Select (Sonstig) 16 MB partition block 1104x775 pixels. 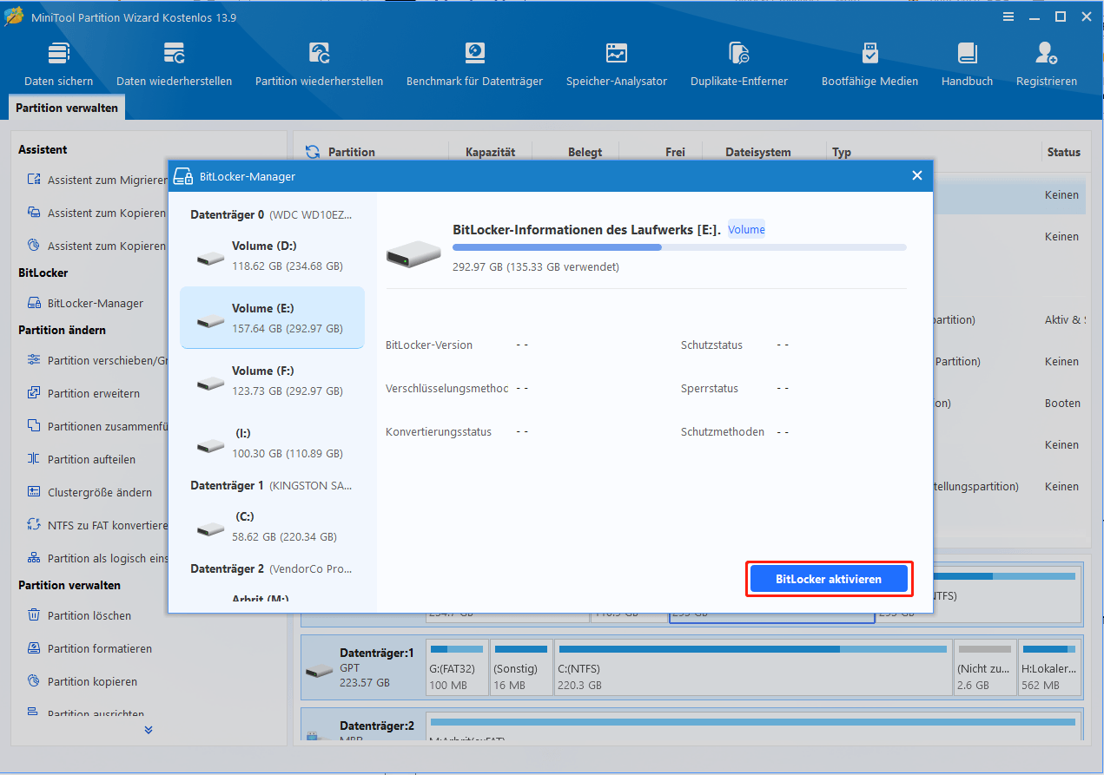pos(519,667)
